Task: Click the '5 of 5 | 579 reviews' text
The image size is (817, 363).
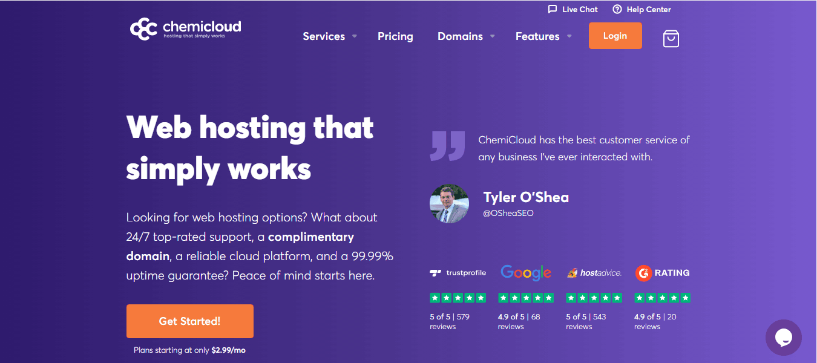Action: pos(450,321)
